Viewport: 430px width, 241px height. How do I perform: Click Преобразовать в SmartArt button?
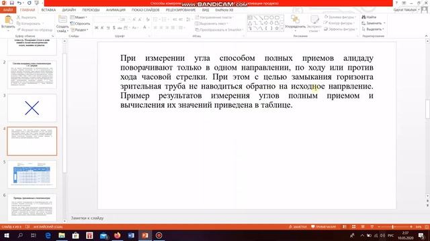click(x=219, y=29)
